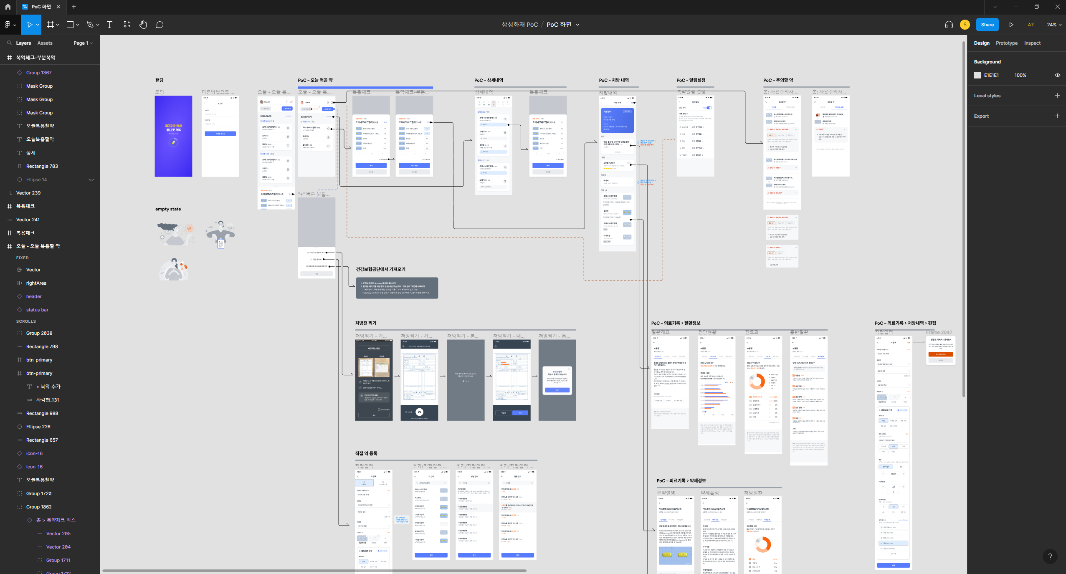Expand the PoC 화면 file name menu
This screenshot has height=574, width=1066.
577,25
